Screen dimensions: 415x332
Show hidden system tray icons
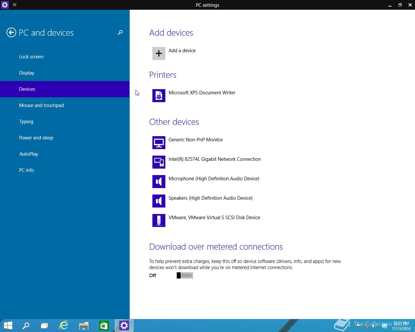[x=350, y=326]
